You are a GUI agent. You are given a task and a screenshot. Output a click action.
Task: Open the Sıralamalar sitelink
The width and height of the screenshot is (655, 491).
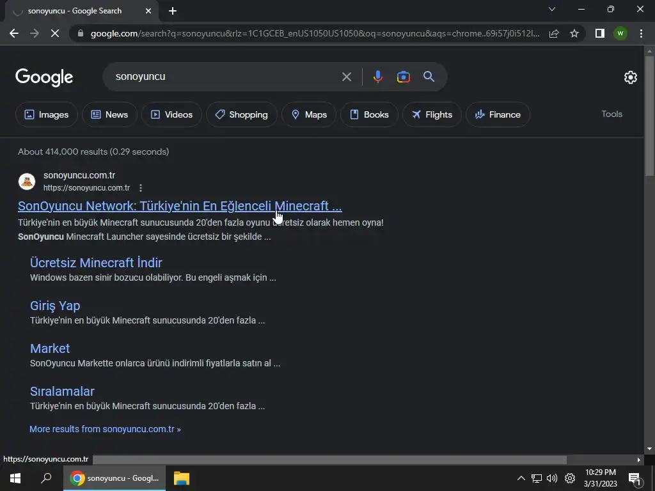click(x=62, y=391)
